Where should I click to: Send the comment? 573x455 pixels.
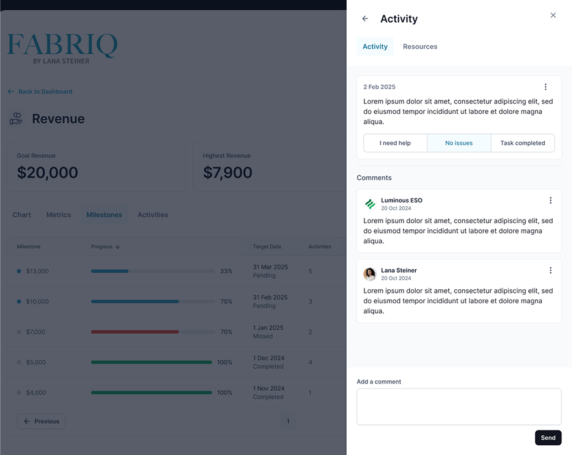(548, 437)
